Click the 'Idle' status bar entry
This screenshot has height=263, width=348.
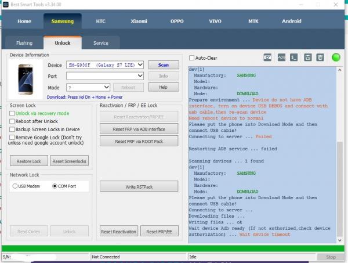click(x=193, y=257)
